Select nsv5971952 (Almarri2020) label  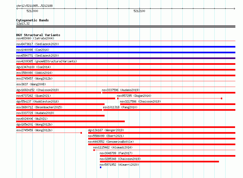(x=119, y=165)
